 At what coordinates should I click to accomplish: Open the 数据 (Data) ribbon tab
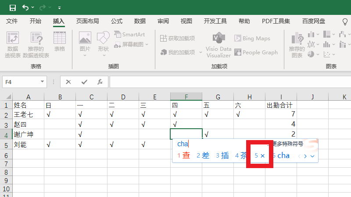coord(140,21)
